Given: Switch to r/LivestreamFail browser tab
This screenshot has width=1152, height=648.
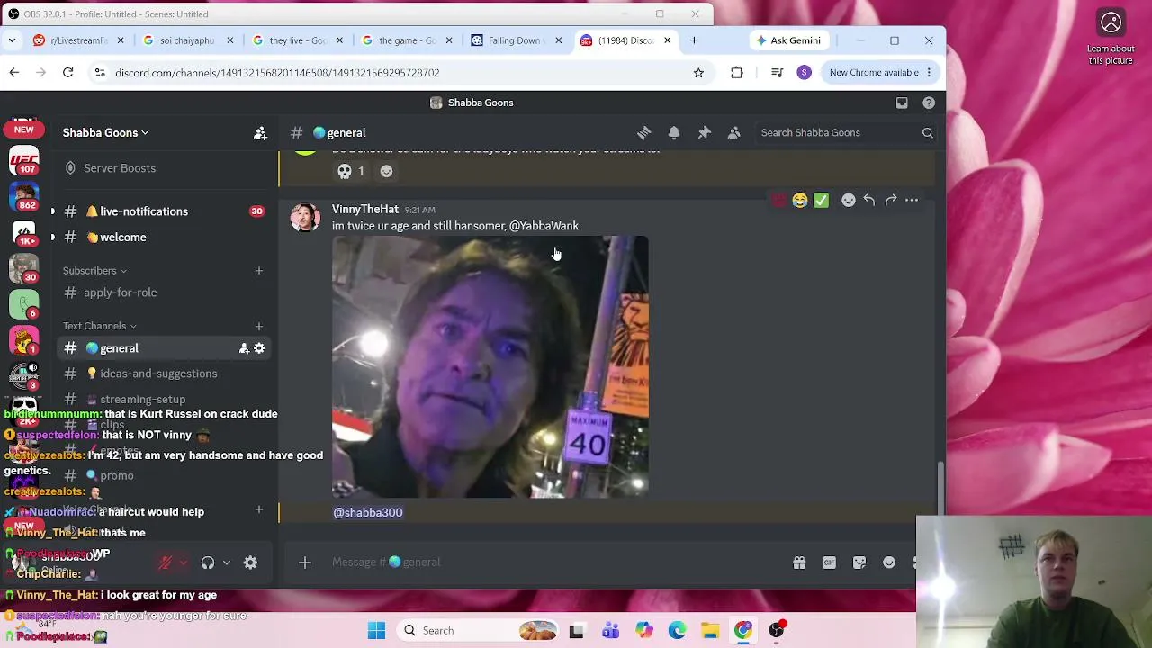Looking at the screenshot, I should [x=78, y=40].
